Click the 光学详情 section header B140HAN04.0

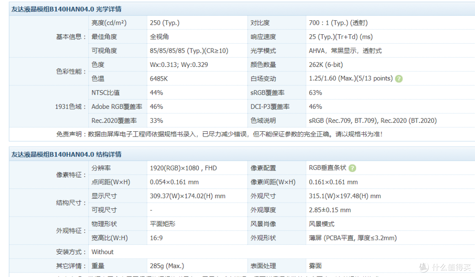pyautogui.click(x=66, y=9)
